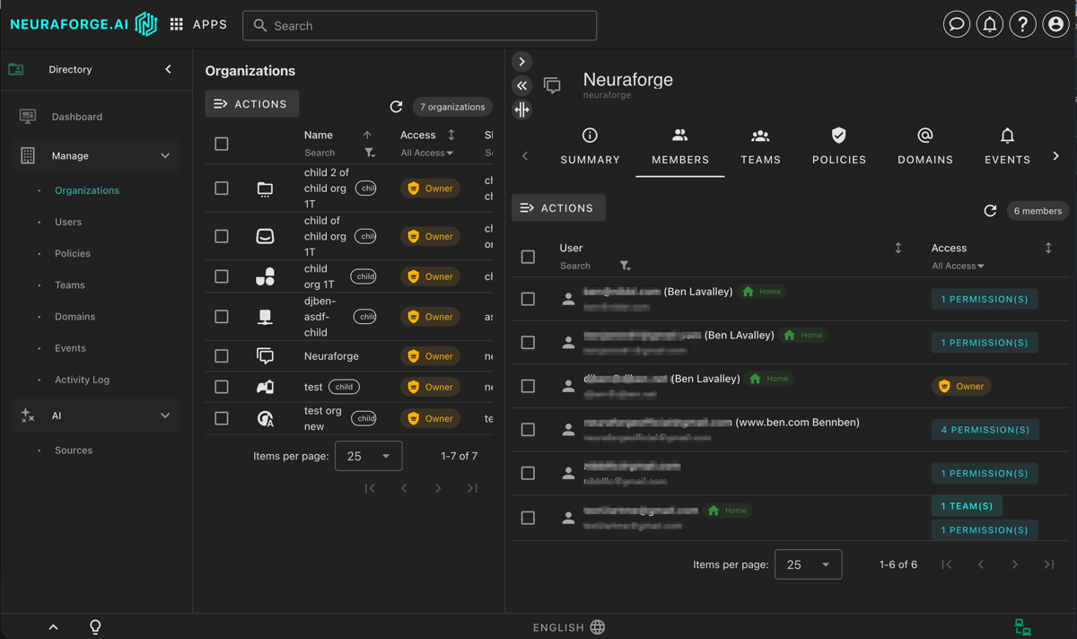Expand the bottom bar up chevron
Viewport: 1077px width, 639px height.
pos(53,627)
